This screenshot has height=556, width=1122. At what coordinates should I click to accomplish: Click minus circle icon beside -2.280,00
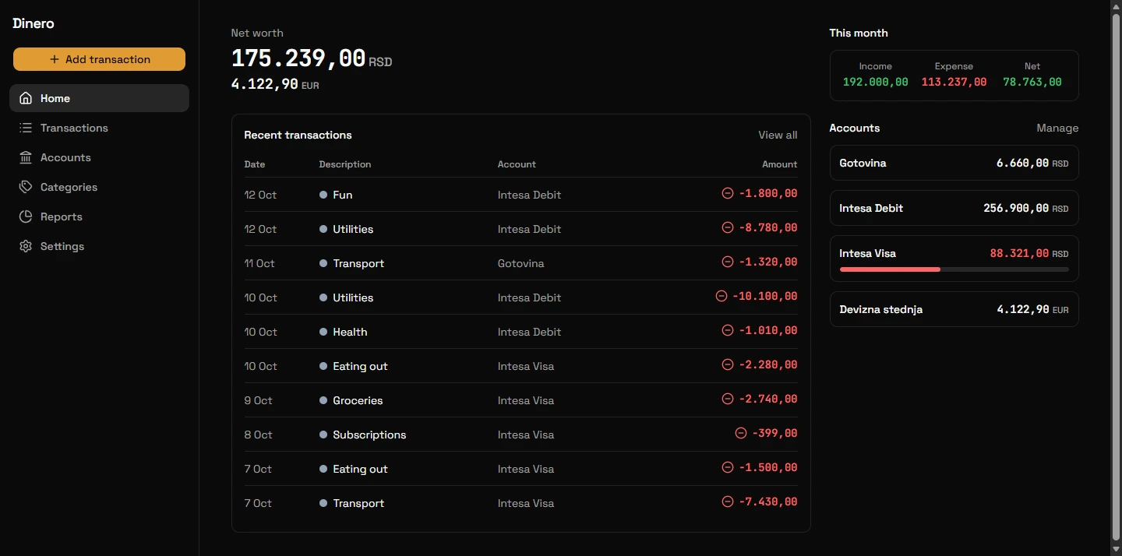[x=728, y=364]
